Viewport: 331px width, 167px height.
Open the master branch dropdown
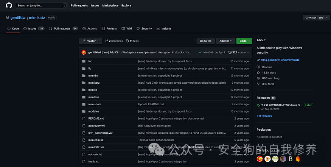(x=90, y=41)
